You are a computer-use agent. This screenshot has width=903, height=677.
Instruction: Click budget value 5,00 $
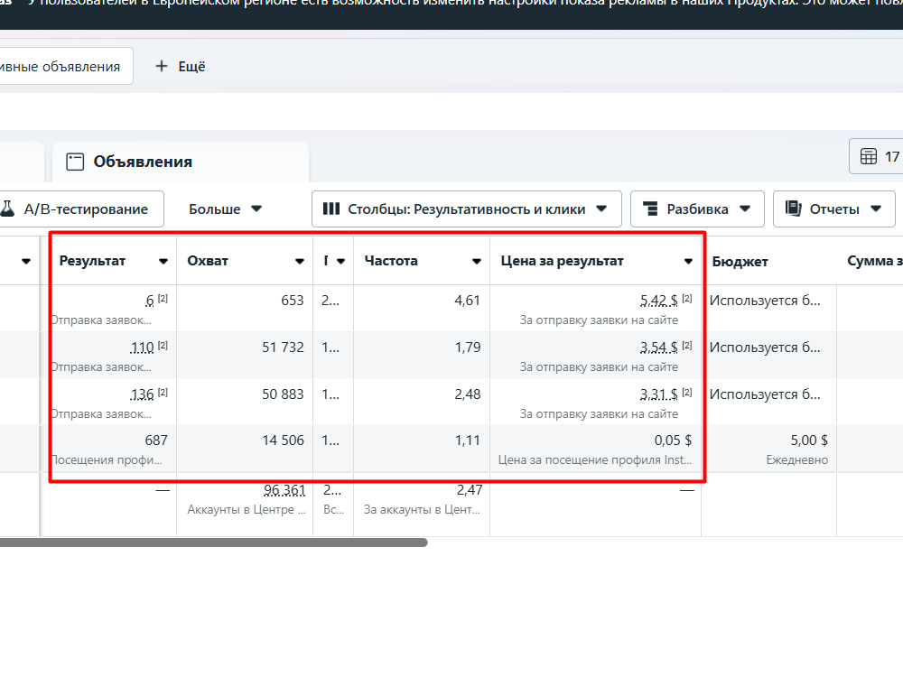[809, 441]
